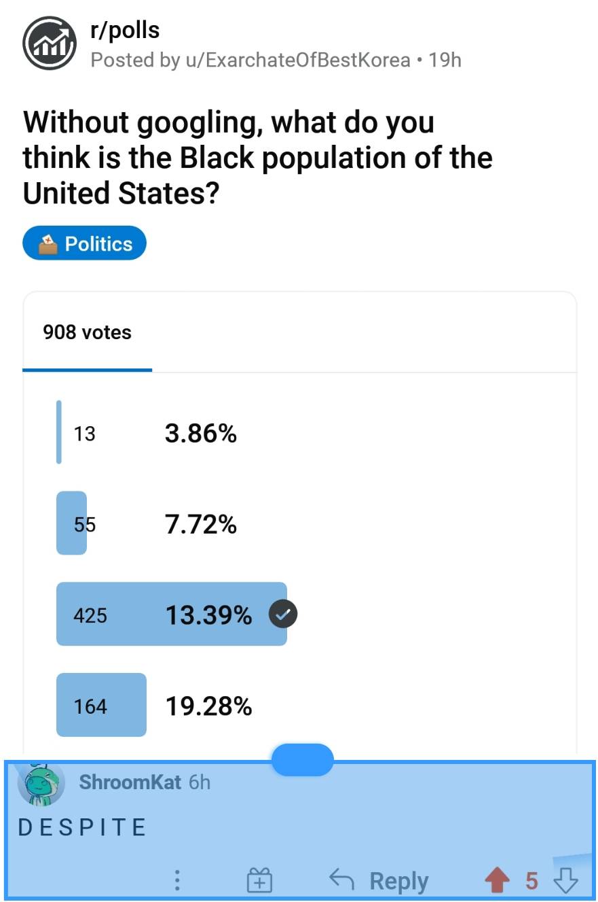Open the post title text
This screenshot has width=598, height=902.
pos(258,157)
